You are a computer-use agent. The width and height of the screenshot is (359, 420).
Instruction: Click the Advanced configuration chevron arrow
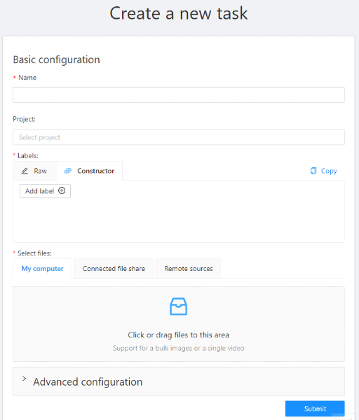(x=24, y=379)
